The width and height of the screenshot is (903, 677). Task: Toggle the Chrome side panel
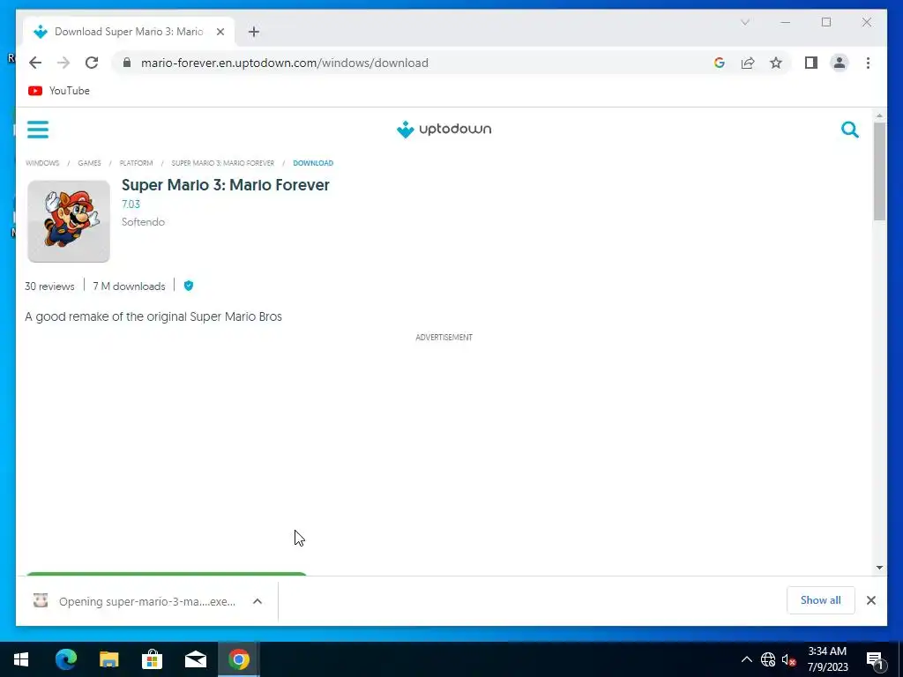811,63
